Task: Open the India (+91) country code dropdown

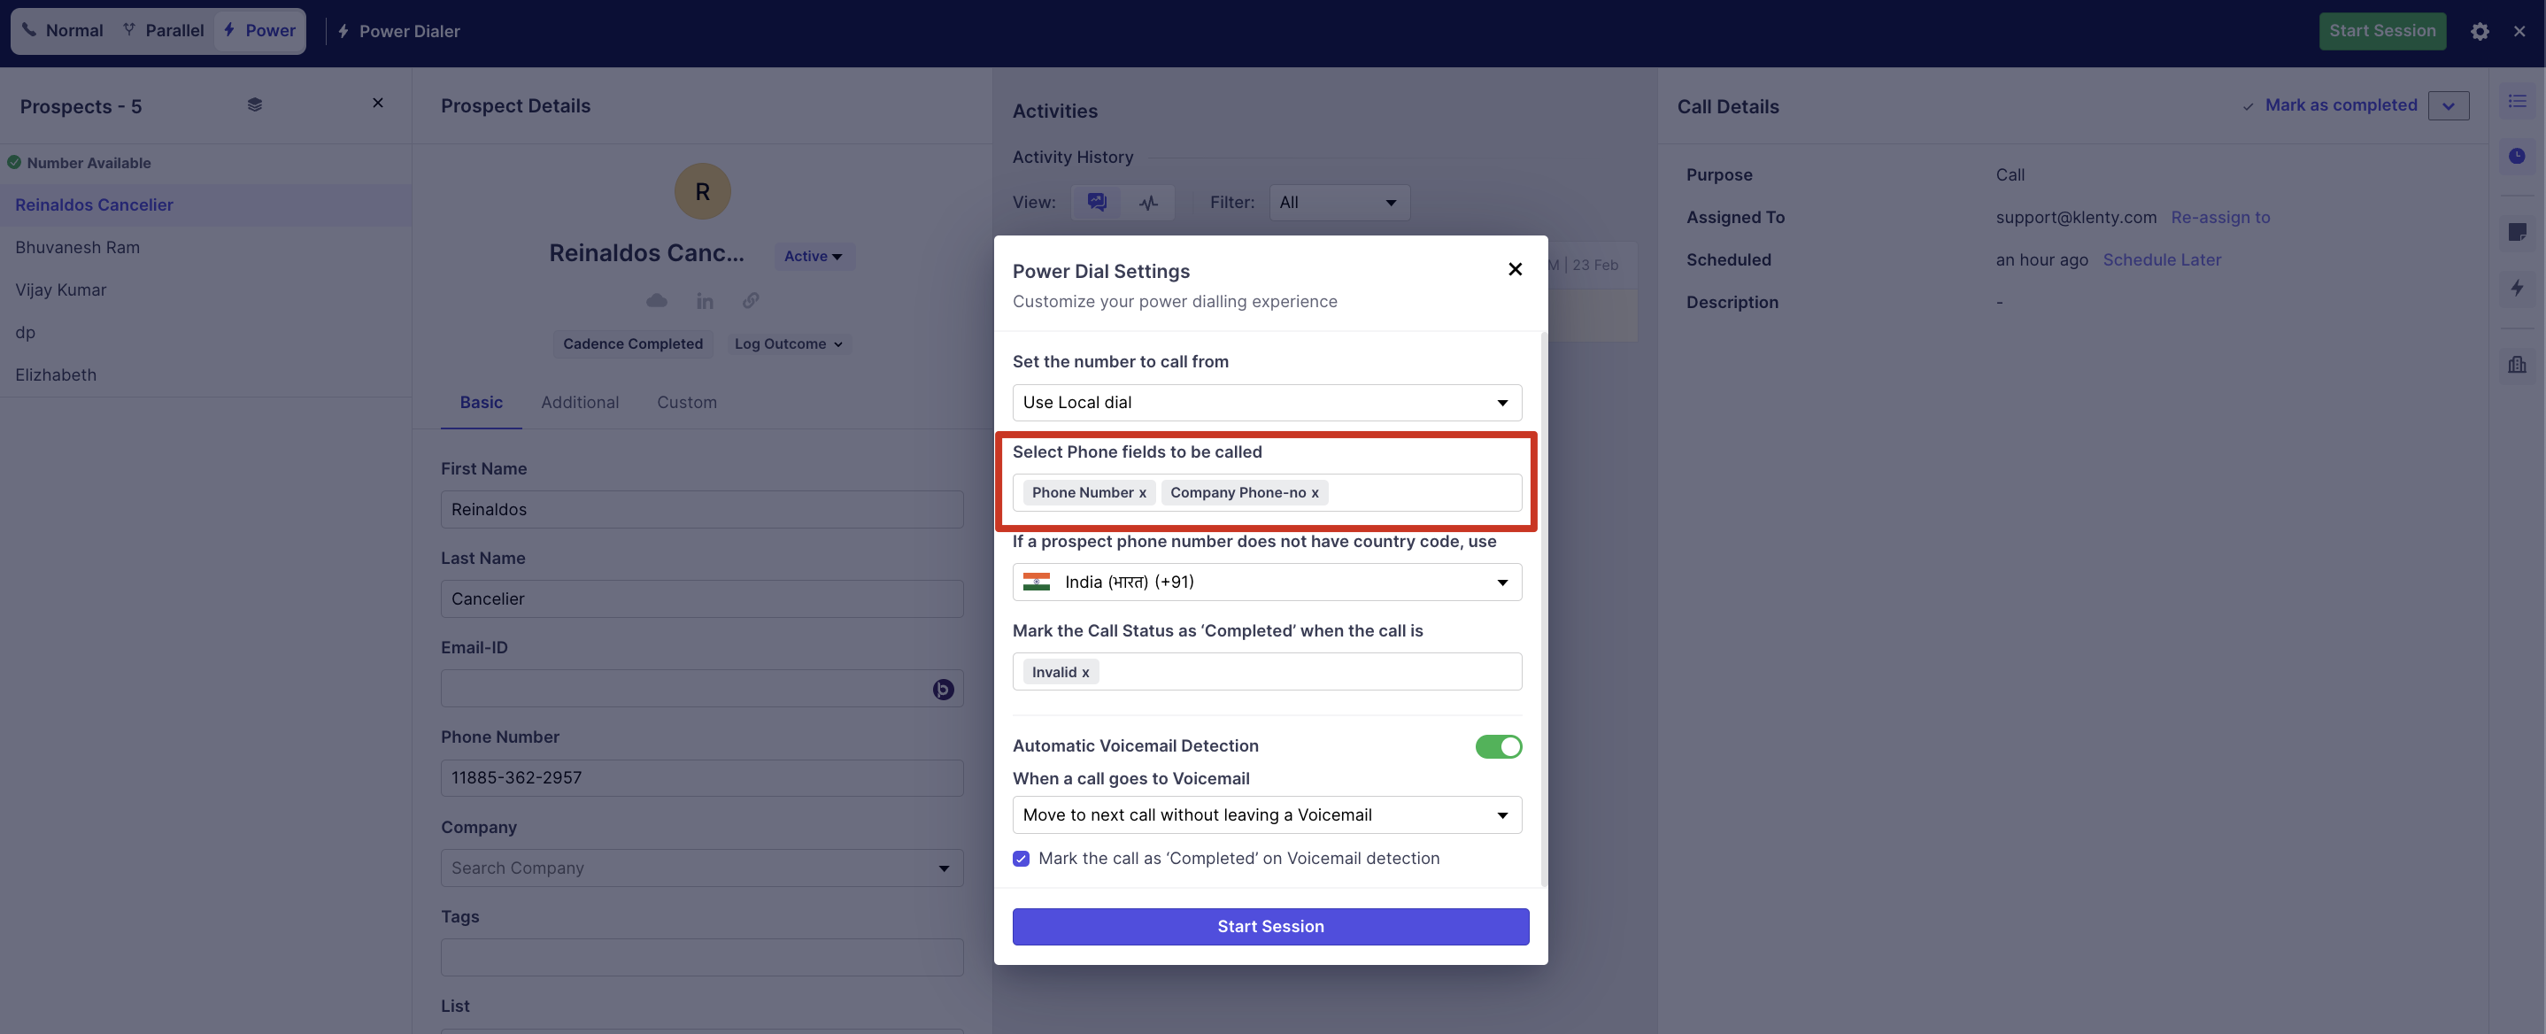Action: coord(1266,583)
